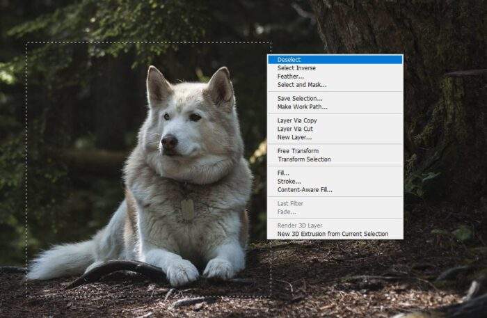Choose New 3D Extrusion from Current Selection
The height and width of the screenshot is (318, 487).
pyautogui.click(x=335, y=234)
